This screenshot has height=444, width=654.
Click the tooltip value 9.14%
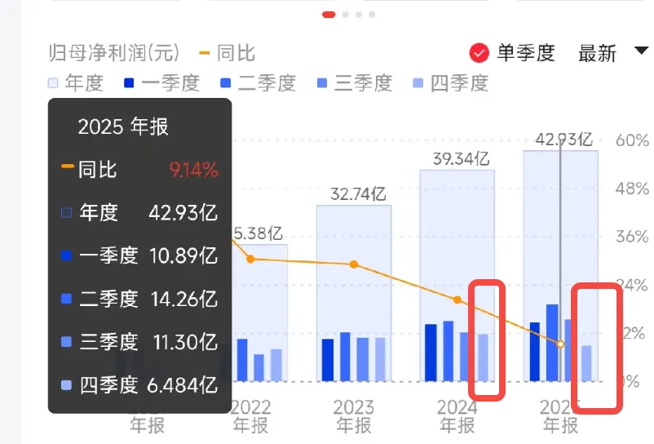point(193,171)
